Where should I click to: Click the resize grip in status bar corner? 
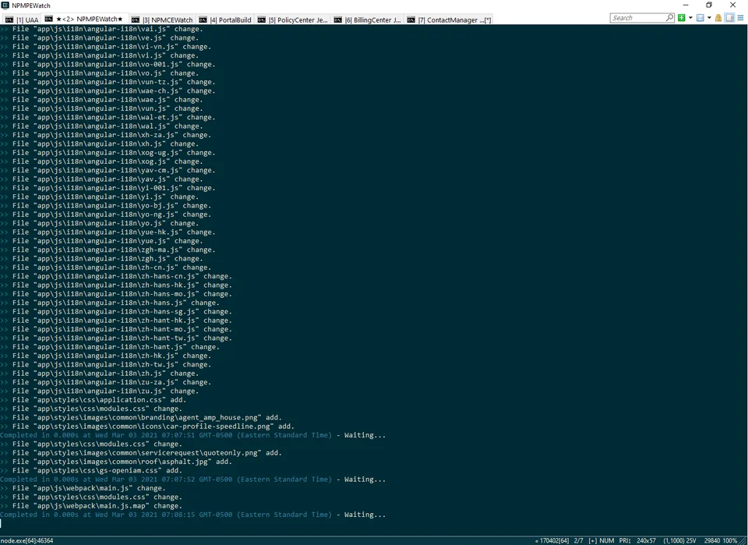pos(743,540)
